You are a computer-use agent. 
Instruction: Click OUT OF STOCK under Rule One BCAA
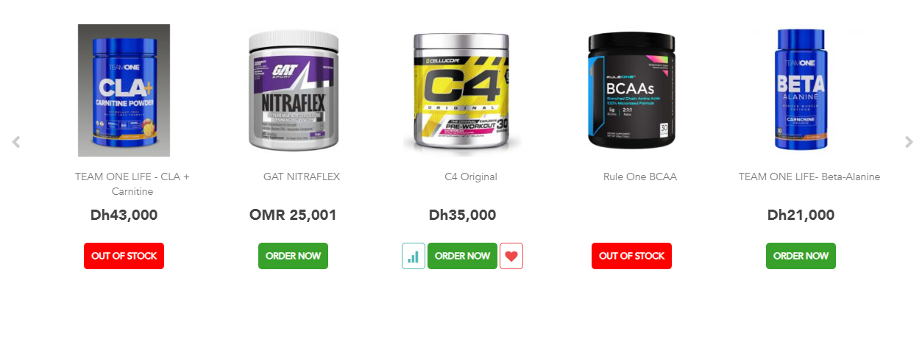click(x=631, y=256)
